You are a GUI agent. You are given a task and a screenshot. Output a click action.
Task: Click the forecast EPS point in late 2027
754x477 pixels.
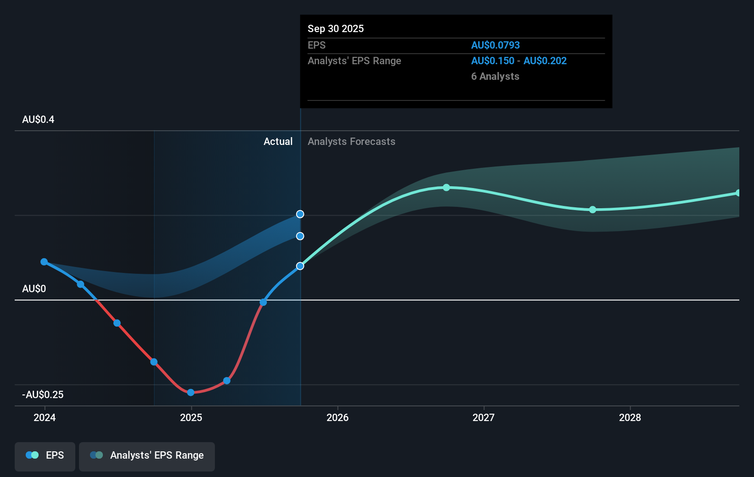click(x=592, y=210)
